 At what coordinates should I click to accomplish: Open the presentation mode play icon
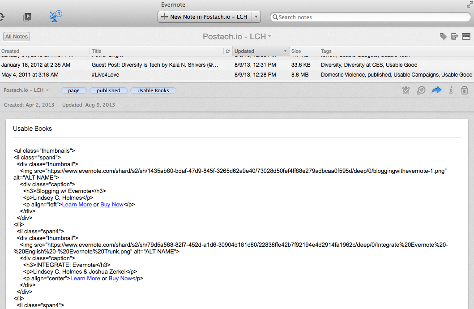(27, 17)
